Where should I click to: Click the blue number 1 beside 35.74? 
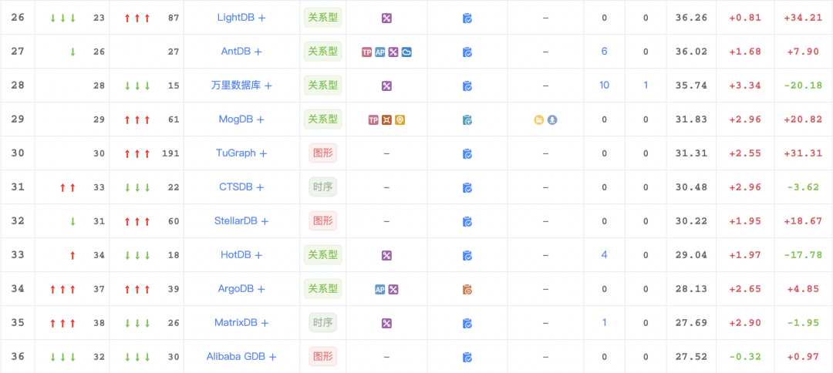click(646, 85)
